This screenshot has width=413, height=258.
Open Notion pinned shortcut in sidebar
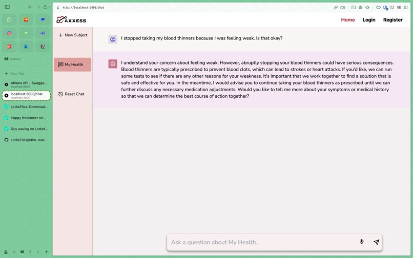pyautogui.click(x=43, y=47)
